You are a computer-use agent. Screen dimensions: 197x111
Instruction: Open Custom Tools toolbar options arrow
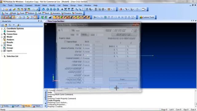click(156, 17)
